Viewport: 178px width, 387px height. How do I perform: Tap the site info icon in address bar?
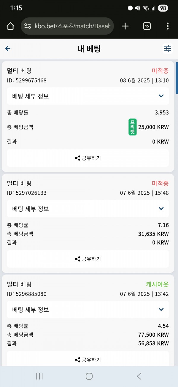[28, 26]
